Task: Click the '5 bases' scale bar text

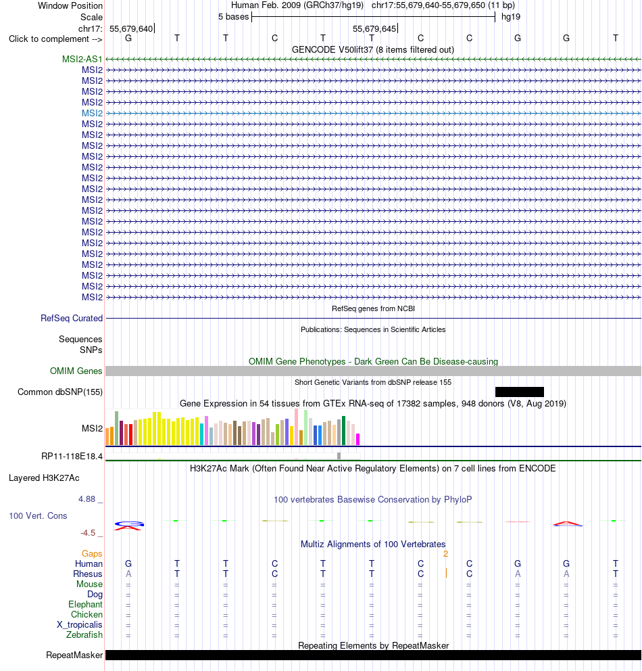Action: [233, 17]
